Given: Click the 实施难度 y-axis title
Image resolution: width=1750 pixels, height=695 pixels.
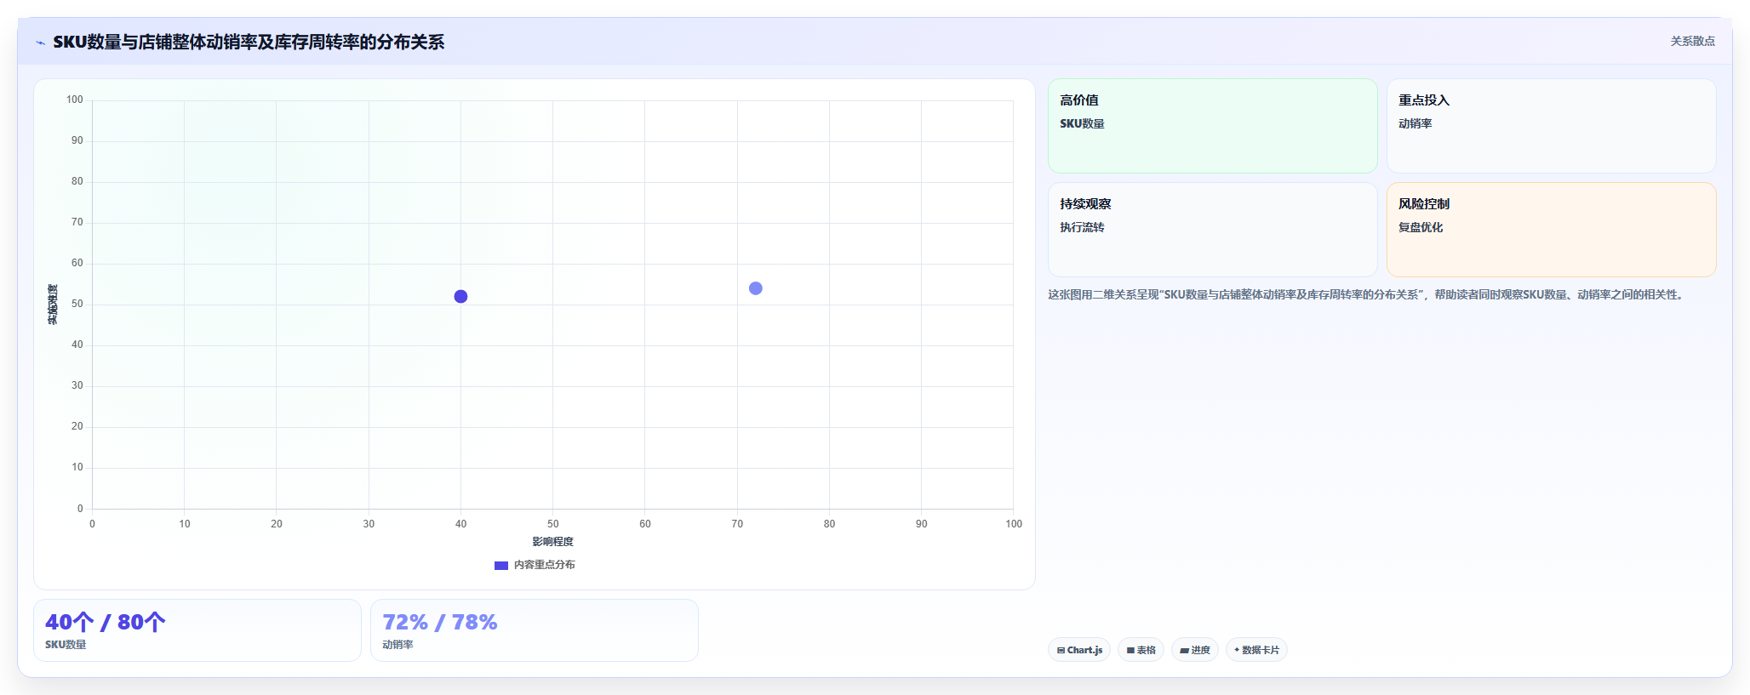Looking at the screenshot, I should point(53,305).
